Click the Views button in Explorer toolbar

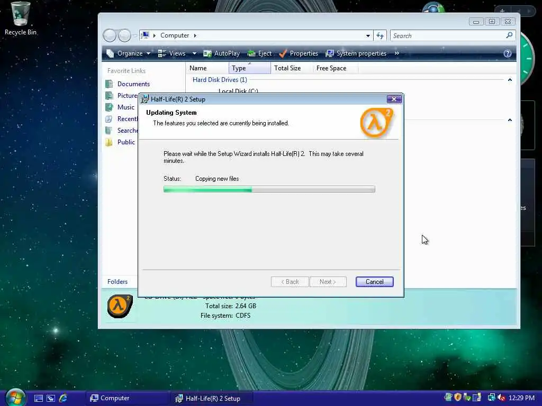tap(172, 53)
